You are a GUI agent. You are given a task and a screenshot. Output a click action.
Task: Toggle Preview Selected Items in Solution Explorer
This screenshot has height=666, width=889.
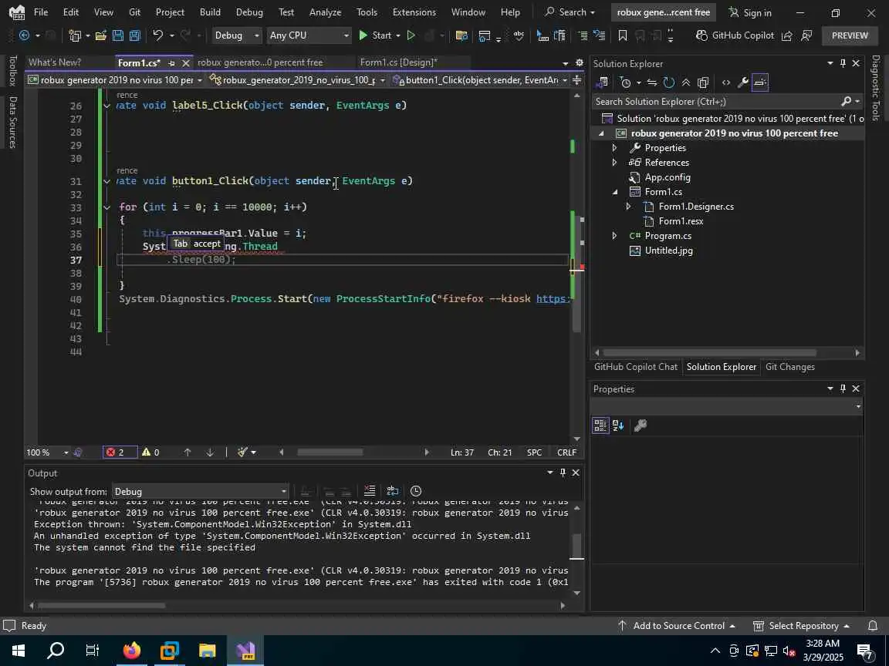click(759, 82)
